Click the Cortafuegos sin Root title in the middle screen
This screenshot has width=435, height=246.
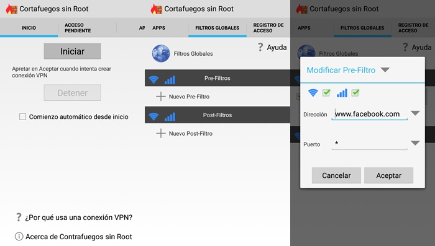199,9
